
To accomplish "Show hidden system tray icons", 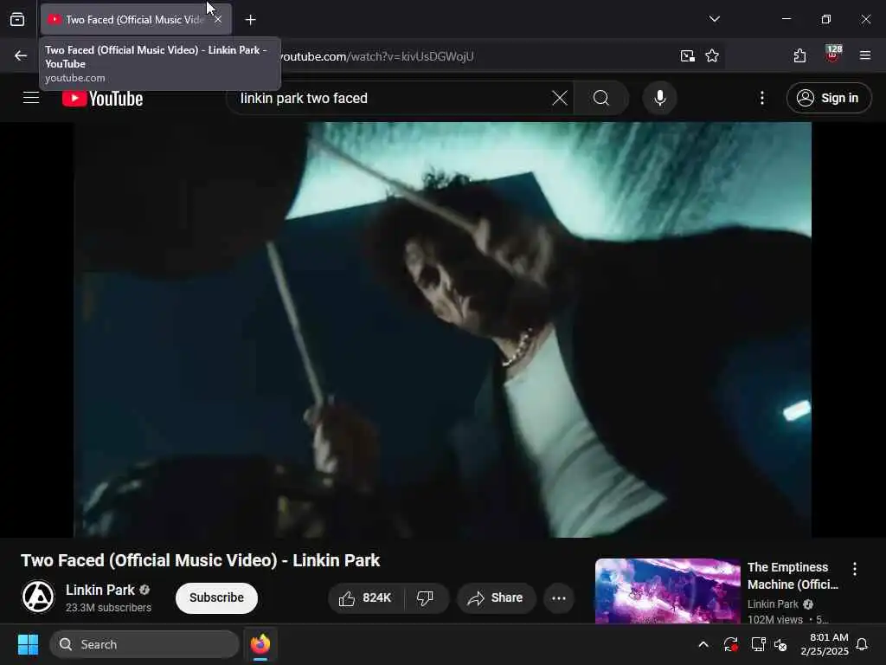I will pos(703,644).
